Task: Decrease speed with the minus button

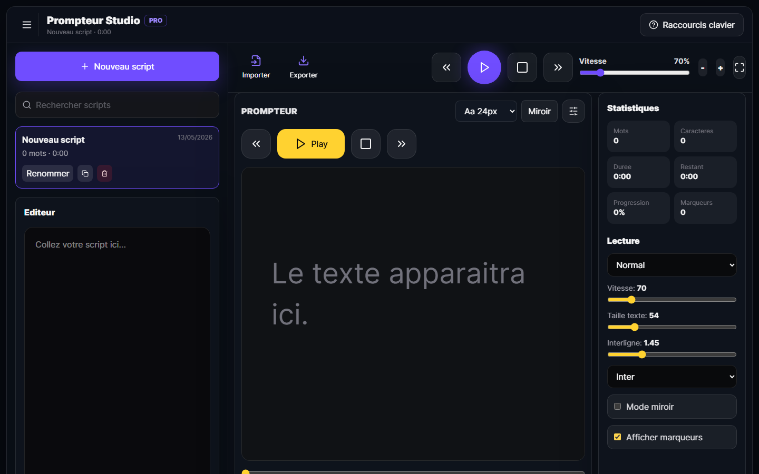Action: (703, 67)
